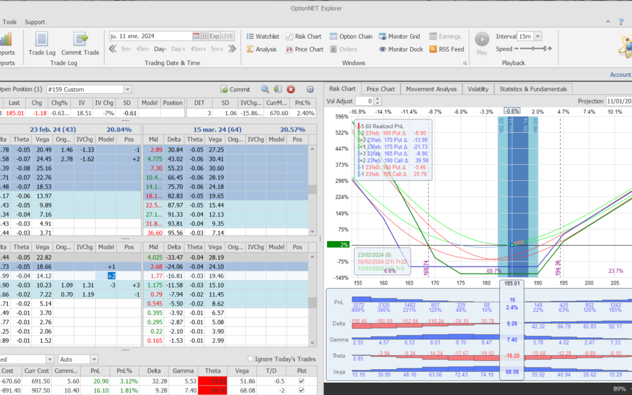Step forward with the Day+ button
Screen dimensions: 632x395
coord(178,49)
